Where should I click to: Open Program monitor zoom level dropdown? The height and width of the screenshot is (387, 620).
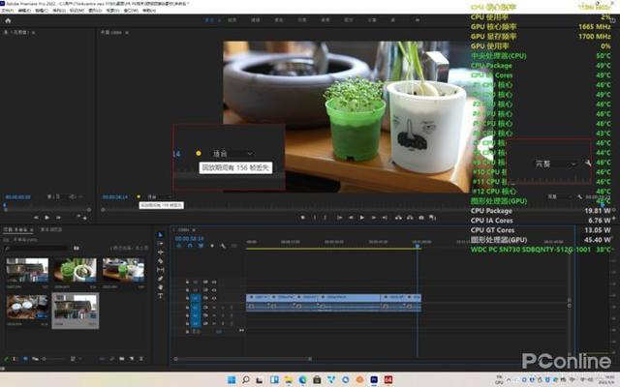160,196
